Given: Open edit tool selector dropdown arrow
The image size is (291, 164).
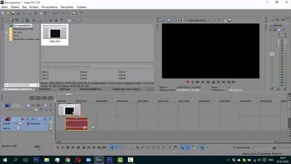Looking at the screenshot, I should (116, 148).
